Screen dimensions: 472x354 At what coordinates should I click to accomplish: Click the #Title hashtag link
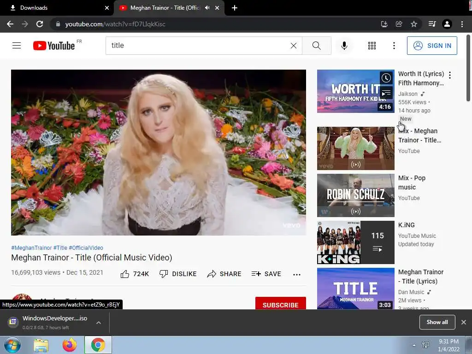click(x=60, y=248)
